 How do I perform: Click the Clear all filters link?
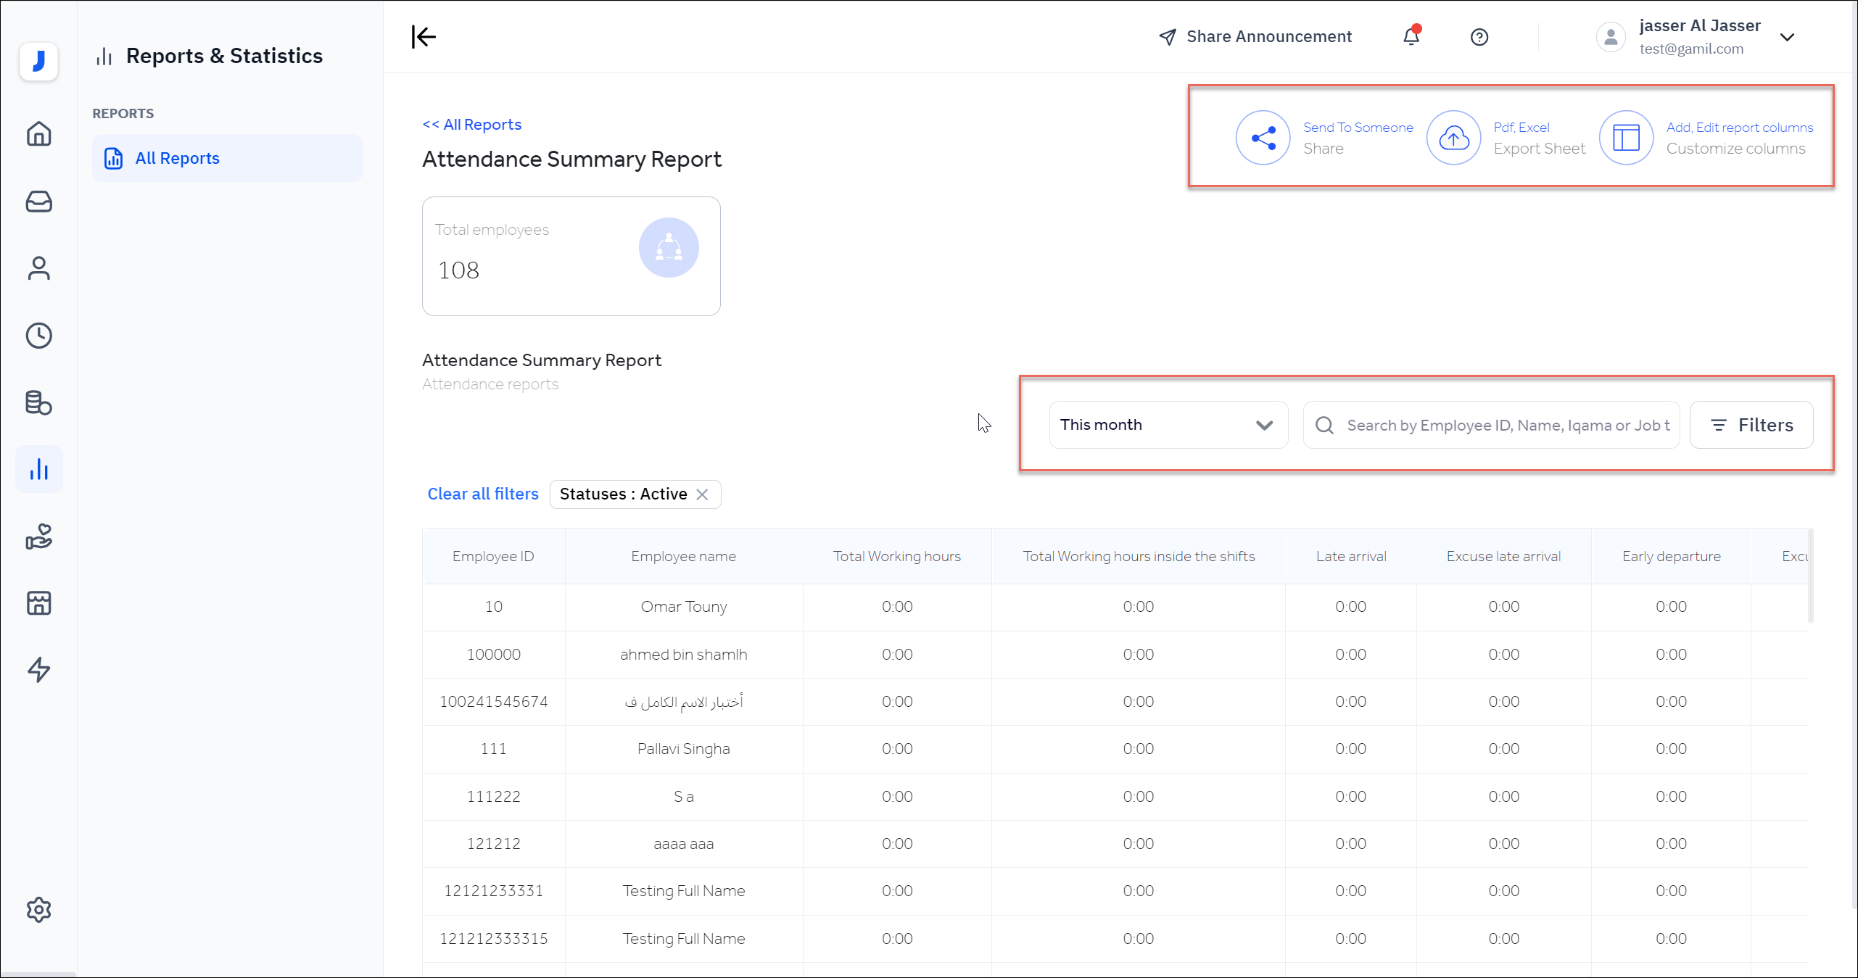pyautogui.click(x=482, y=494)
